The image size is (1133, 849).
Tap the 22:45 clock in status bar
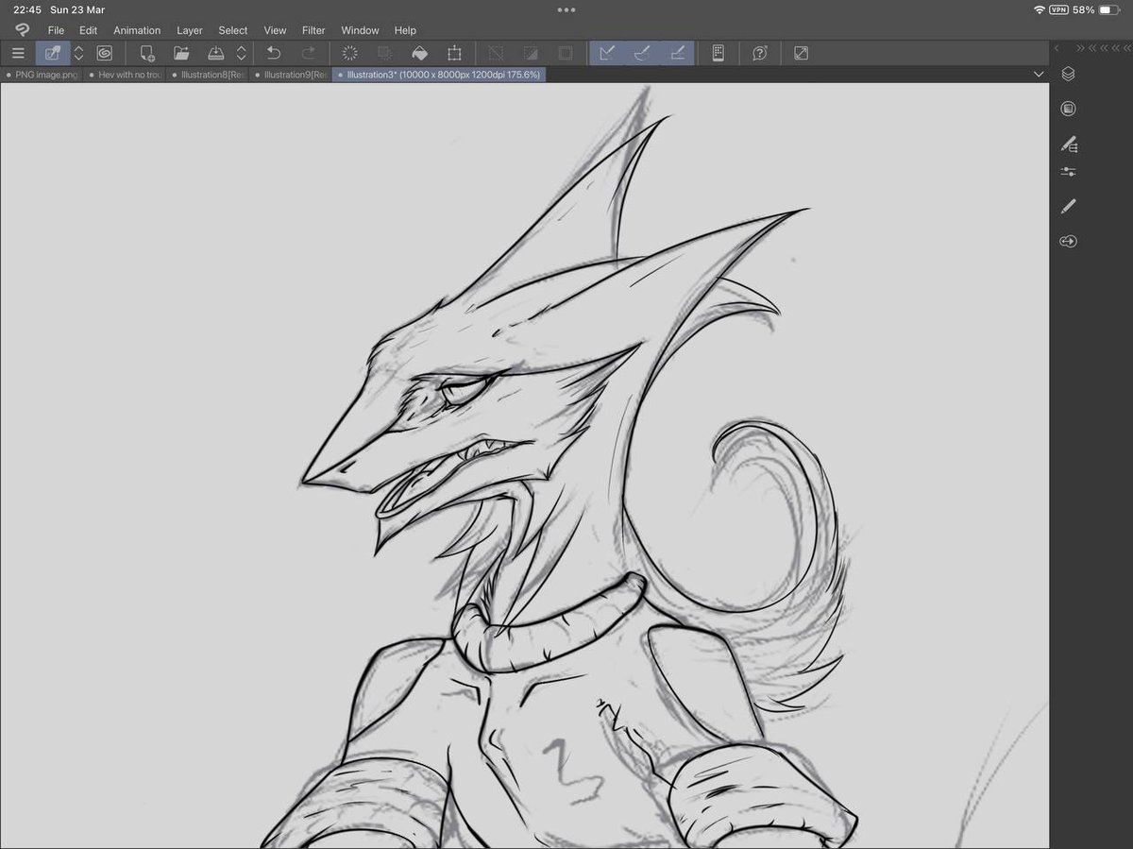point(25,9)
